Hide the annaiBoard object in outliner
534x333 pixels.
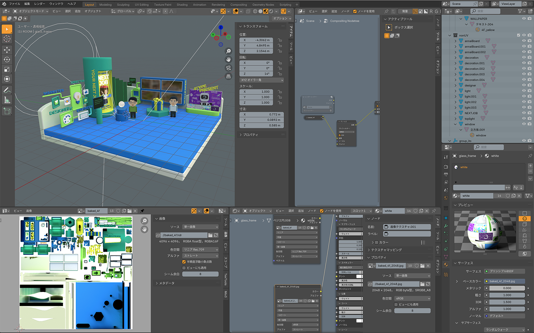[524, 41]
